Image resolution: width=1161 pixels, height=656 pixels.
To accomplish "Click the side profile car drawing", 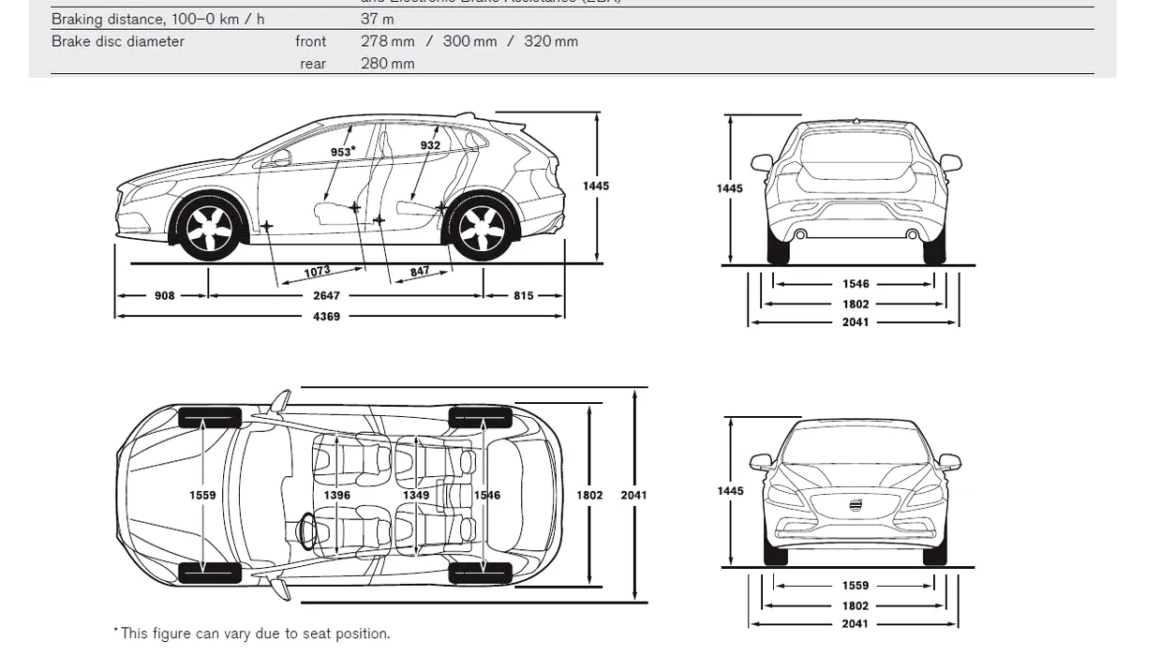I will tap(340, 187).
